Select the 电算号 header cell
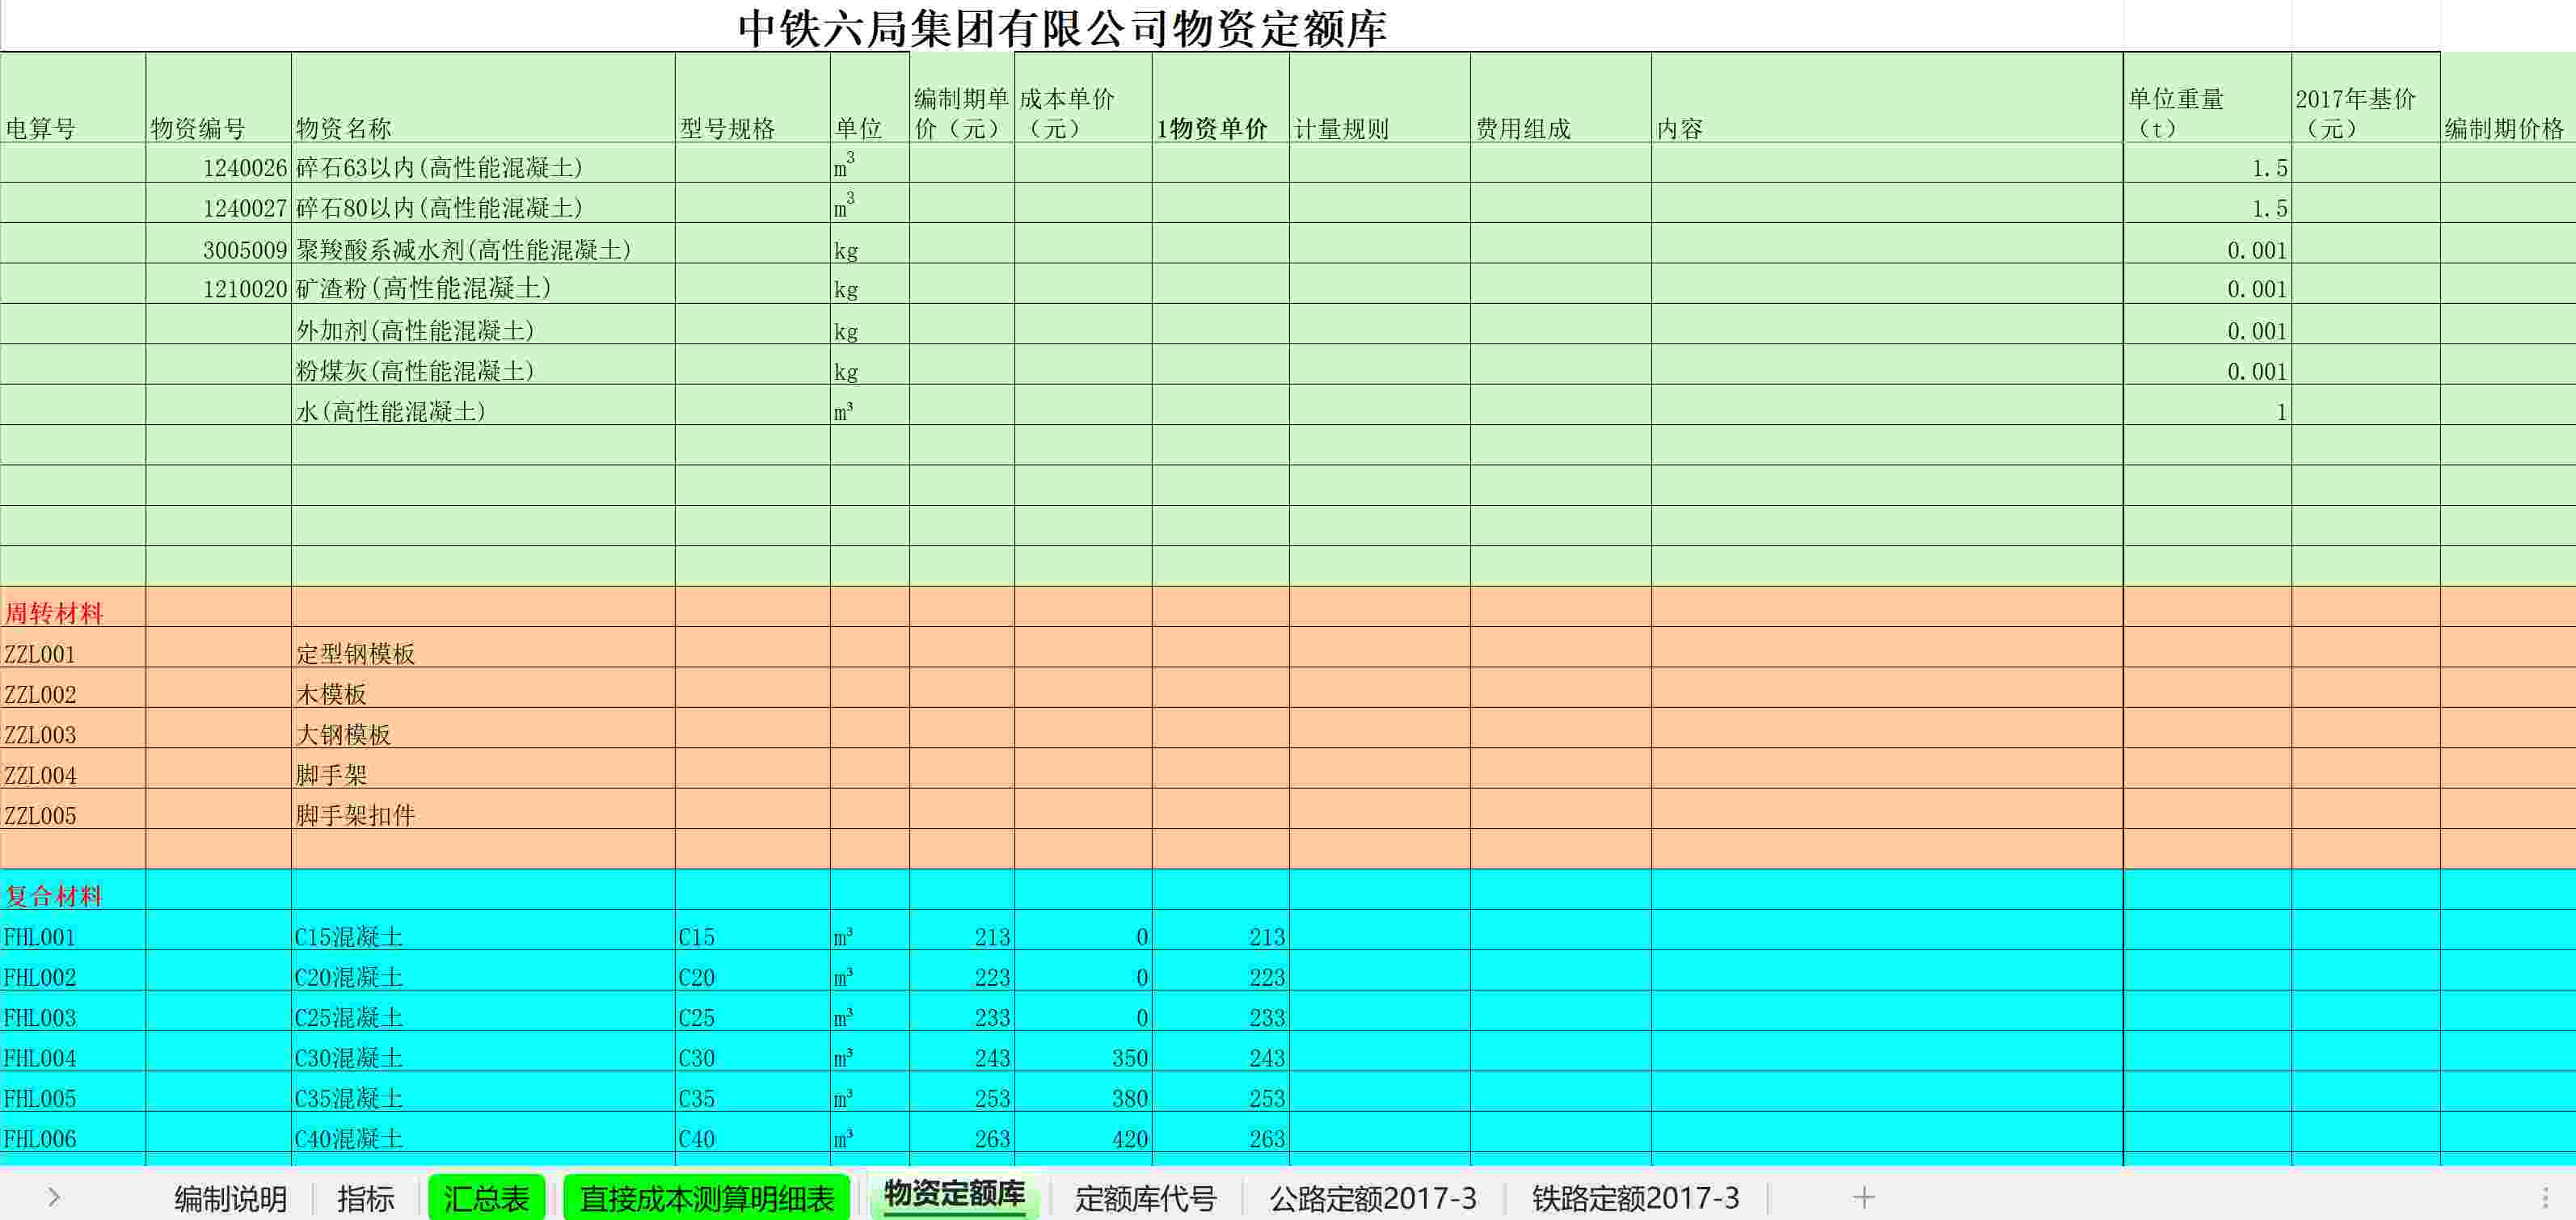This screenshot has height=1220, width=2576. [73, 98]
